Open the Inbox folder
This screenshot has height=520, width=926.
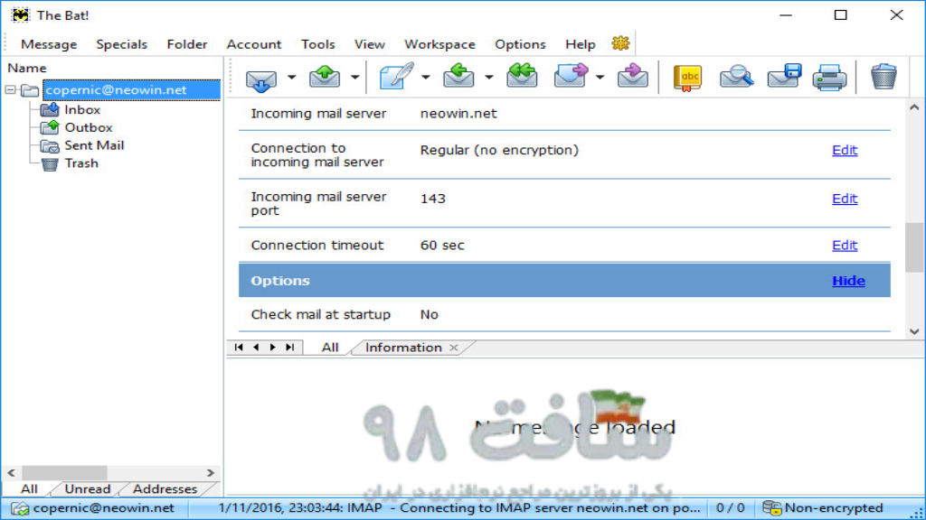(x=82, y=109)
